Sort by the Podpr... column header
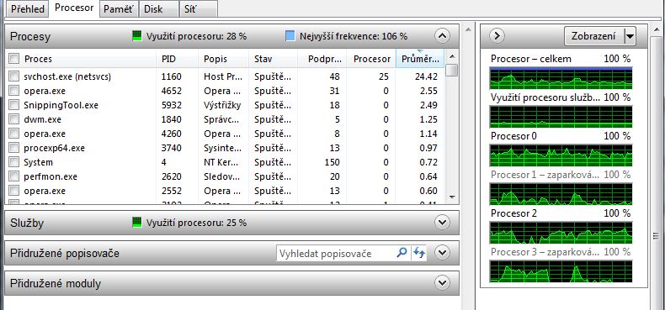Image resolution: width=665 pixels, height=310 pixels. [322, 59]
